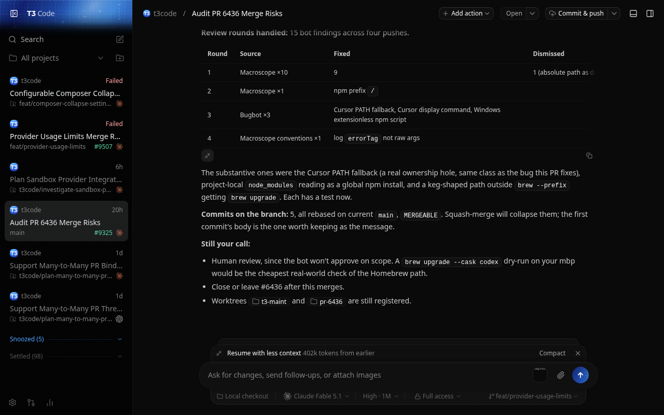Open the usage statistics bar chart icon
Viewport: 664px width, 415px height.
pyautogui.click(x=50, y=403)
